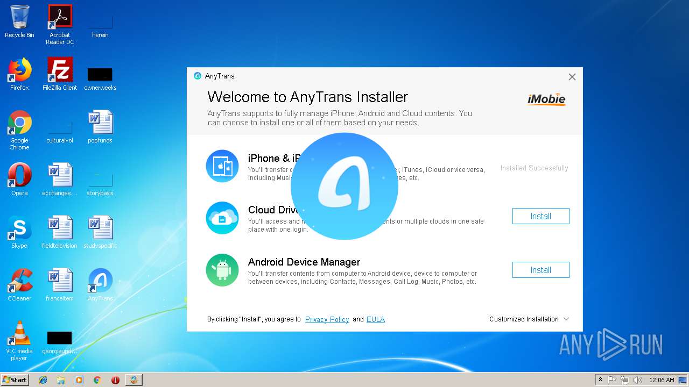Open the franceitem Word document
This screenshot has height=387, width=689.
(60, 285)
